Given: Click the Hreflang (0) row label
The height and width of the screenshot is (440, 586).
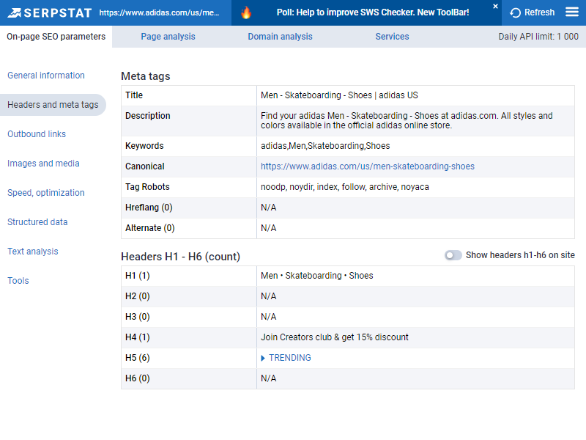Looking at the screenshot, I should 149,208.
